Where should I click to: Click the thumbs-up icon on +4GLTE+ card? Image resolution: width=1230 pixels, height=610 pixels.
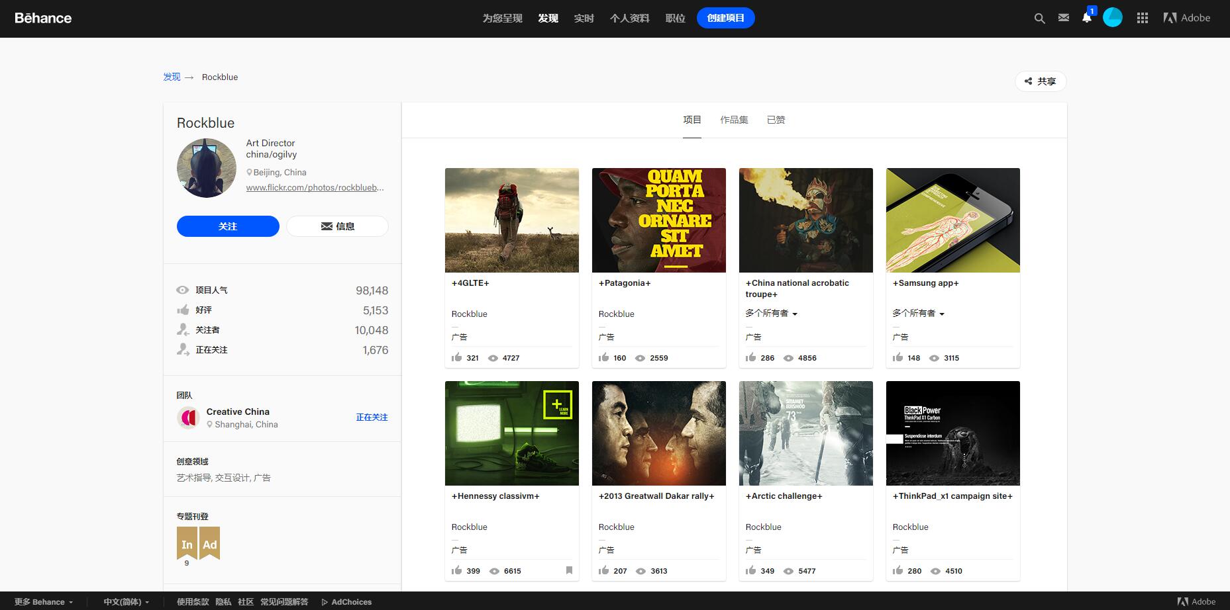click(x=457, y=357)
